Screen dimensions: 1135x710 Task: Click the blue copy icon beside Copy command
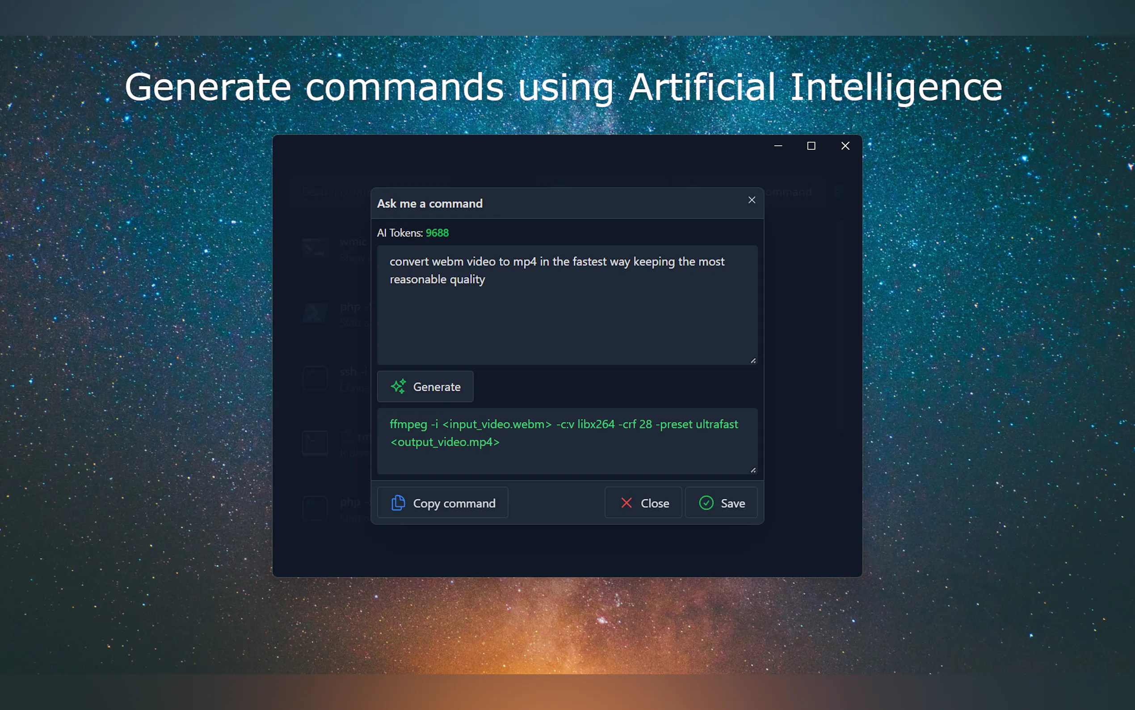[398, 503]
